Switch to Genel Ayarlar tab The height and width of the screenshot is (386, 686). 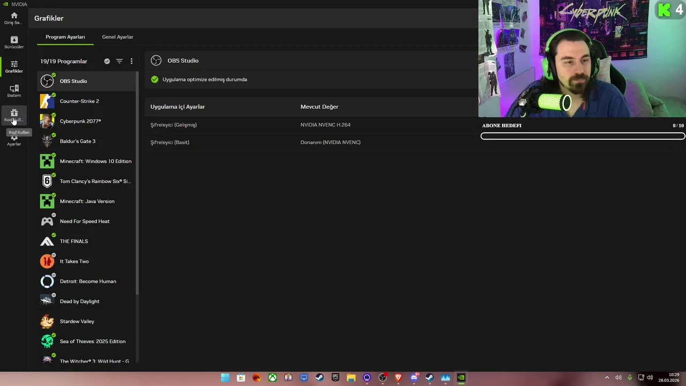(117, 37)
